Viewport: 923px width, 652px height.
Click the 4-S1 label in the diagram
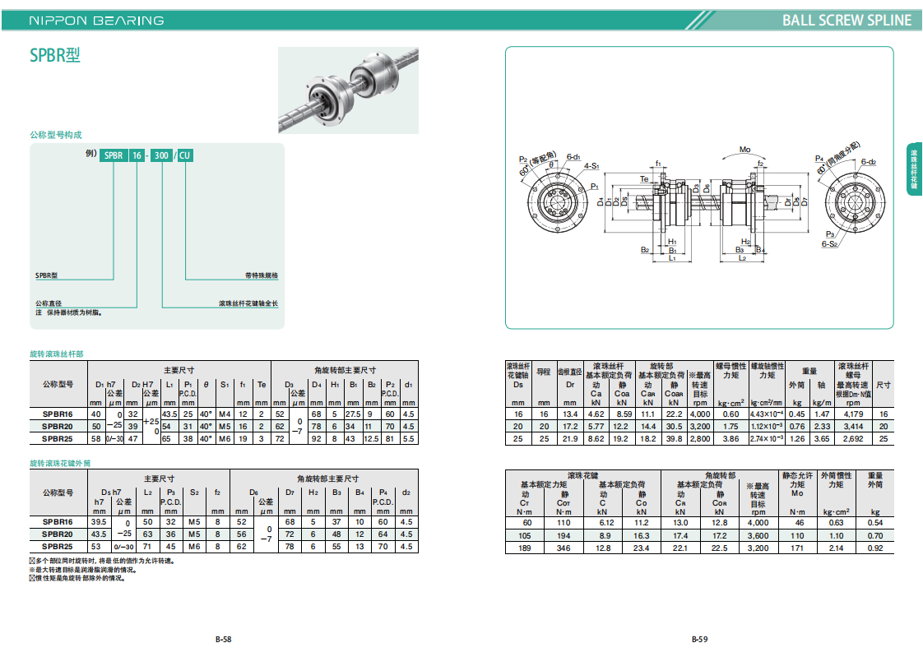pyautogui.click(x=591, y=166)
